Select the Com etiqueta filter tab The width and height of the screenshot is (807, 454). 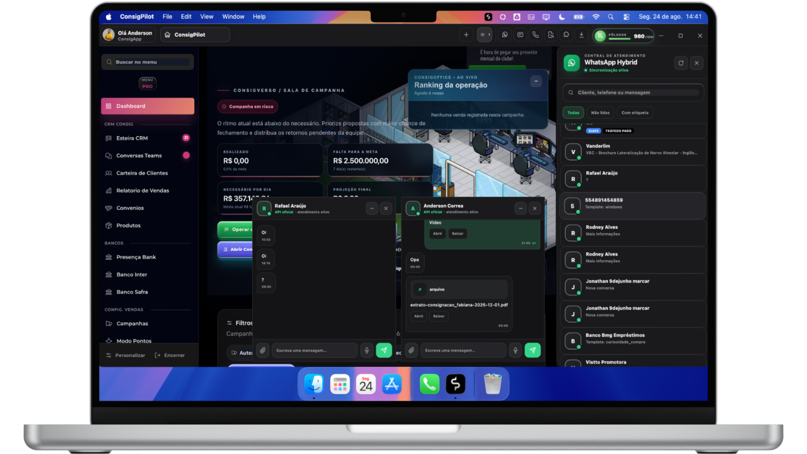635,112
